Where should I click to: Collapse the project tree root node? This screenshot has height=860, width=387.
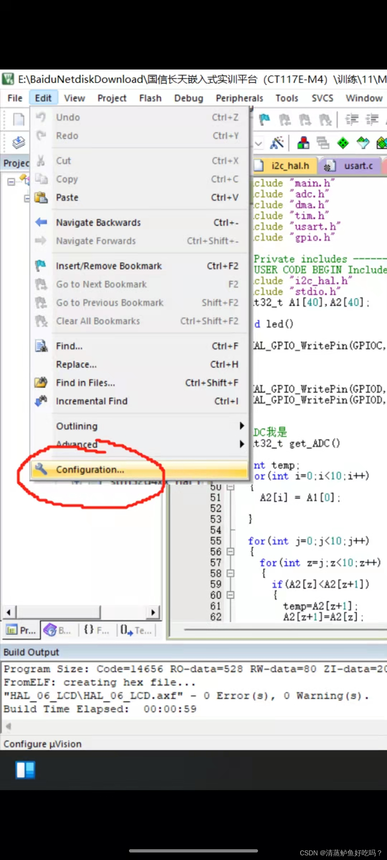click(x=11, y=182)
